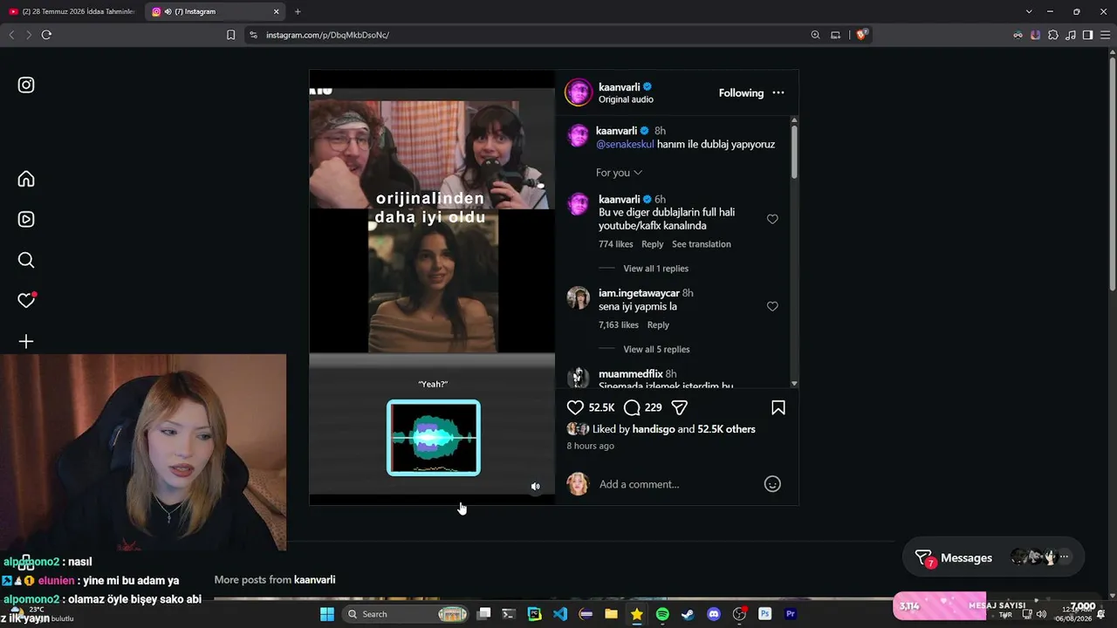1117x628 pixels.
Task: Open the Instagram logo home link
Action: tap(26, 85)
